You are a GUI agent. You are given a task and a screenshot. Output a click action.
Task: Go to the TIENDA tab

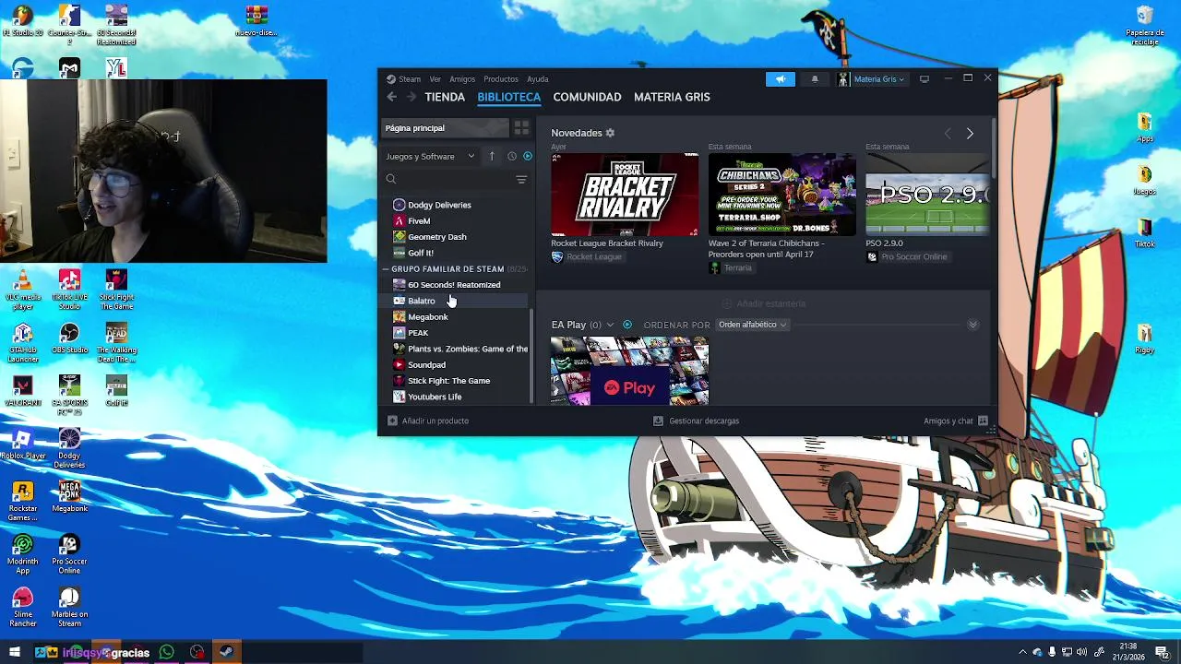[x=445, y=97]
